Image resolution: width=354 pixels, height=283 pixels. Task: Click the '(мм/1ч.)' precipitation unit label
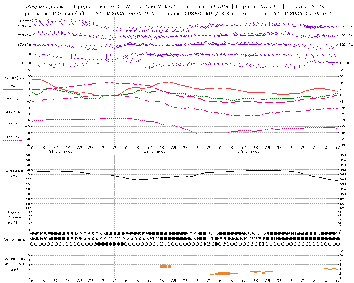(14, 222)
